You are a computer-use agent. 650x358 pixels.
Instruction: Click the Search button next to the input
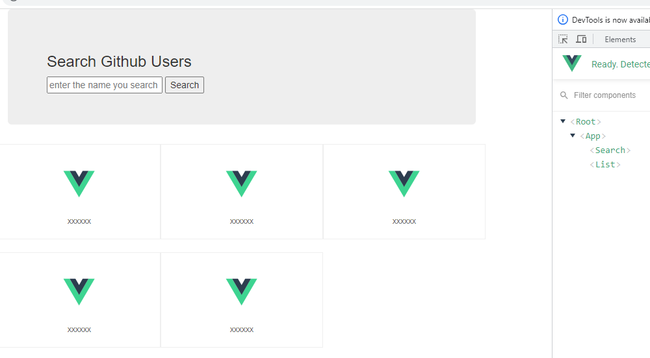(x=185, y=85)
